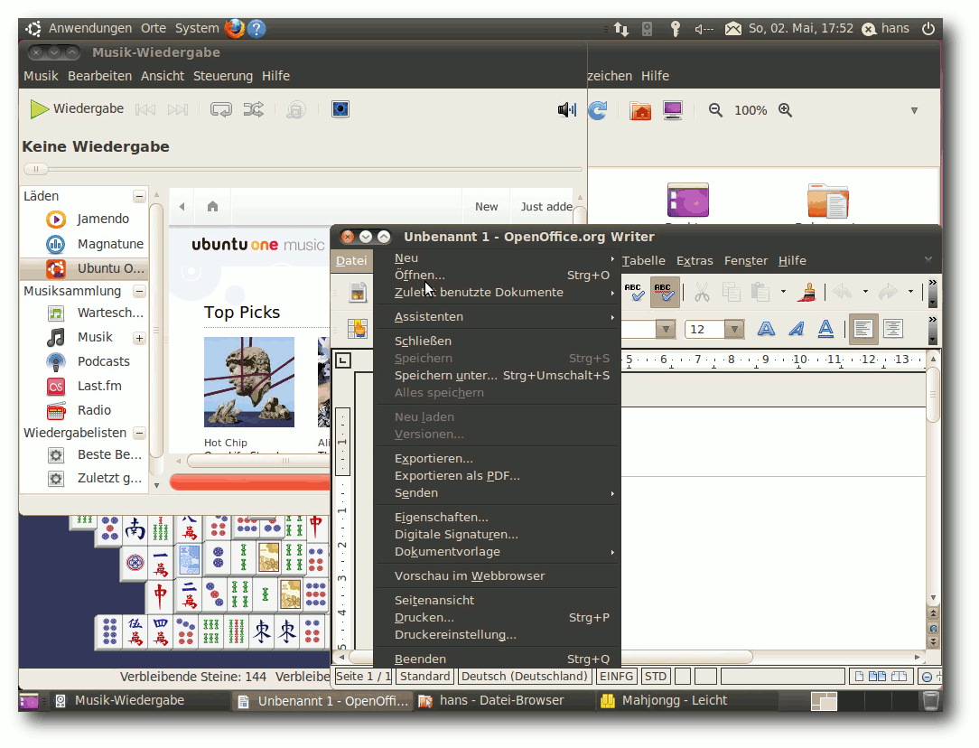
Task: Open the font name dropdown arrow
Action: coord(667,329)
